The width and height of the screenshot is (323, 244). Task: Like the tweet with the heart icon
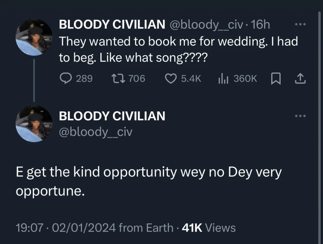tap(171, 79)
